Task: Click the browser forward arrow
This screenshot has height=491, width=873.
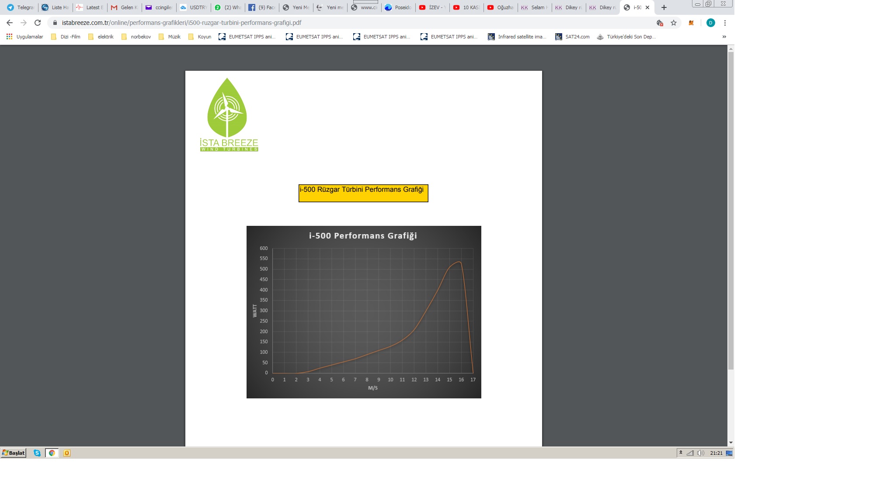Action: point(24,23)
